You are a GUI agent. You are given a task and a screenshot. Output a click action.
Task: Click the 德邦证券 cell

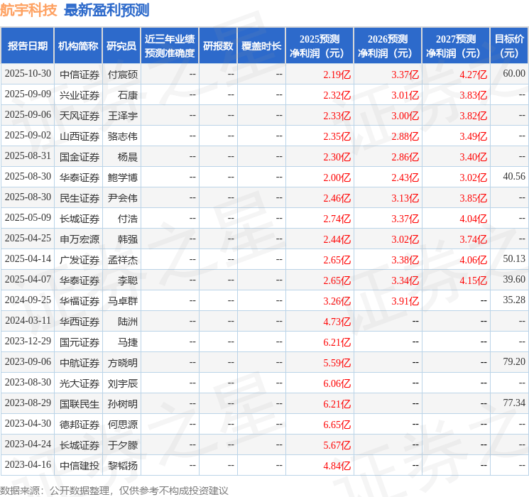(80, 425)
